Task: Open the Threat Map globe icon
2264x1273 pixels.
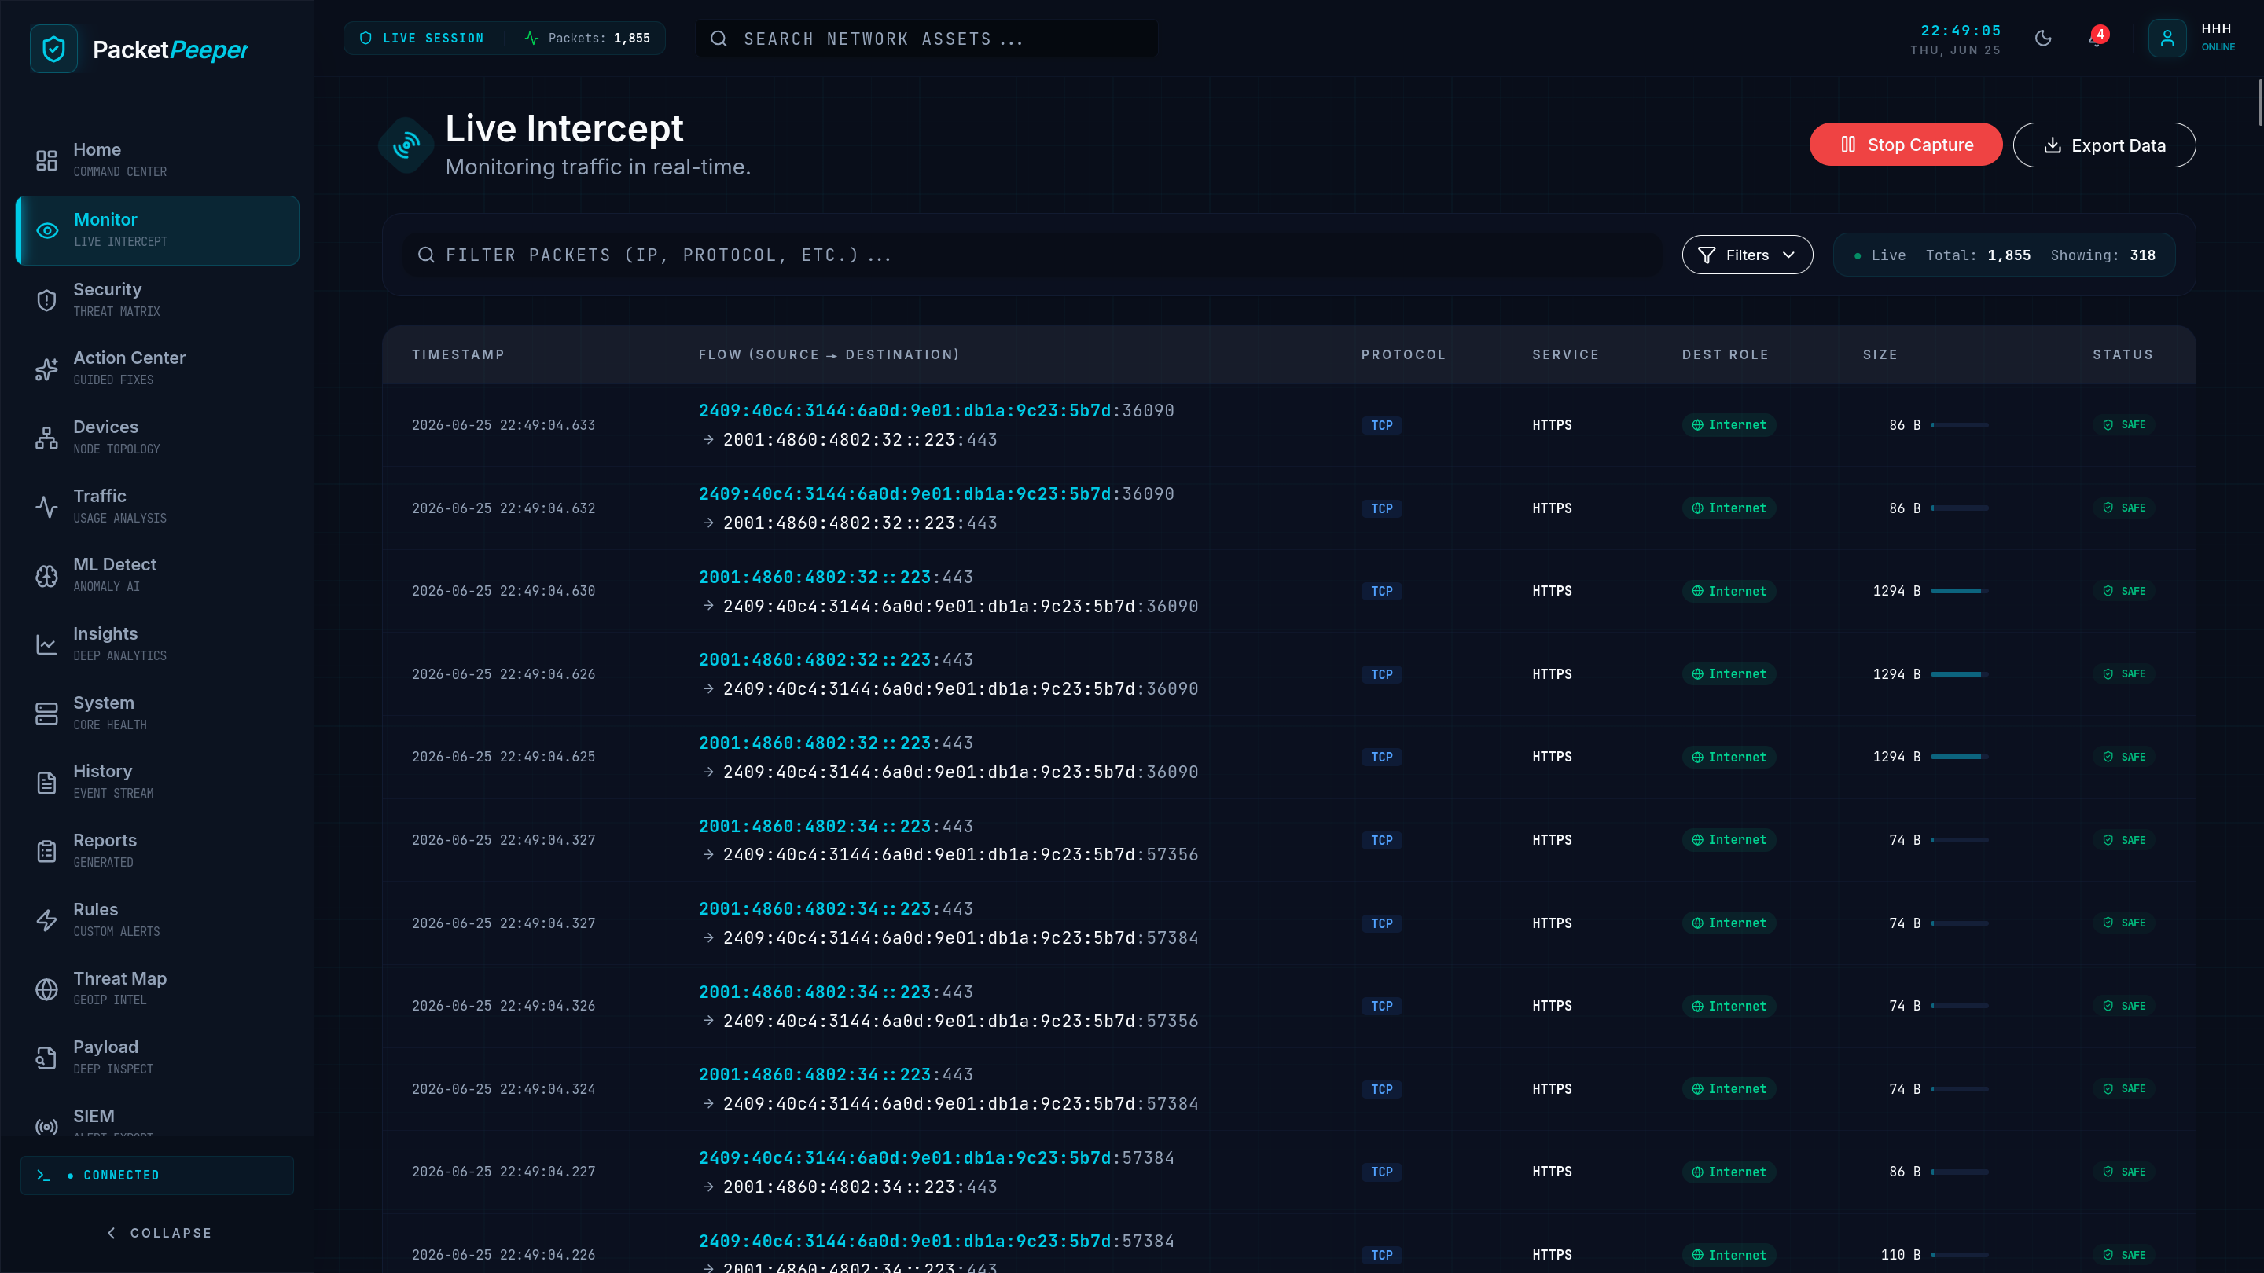Action: coord(46,989)
